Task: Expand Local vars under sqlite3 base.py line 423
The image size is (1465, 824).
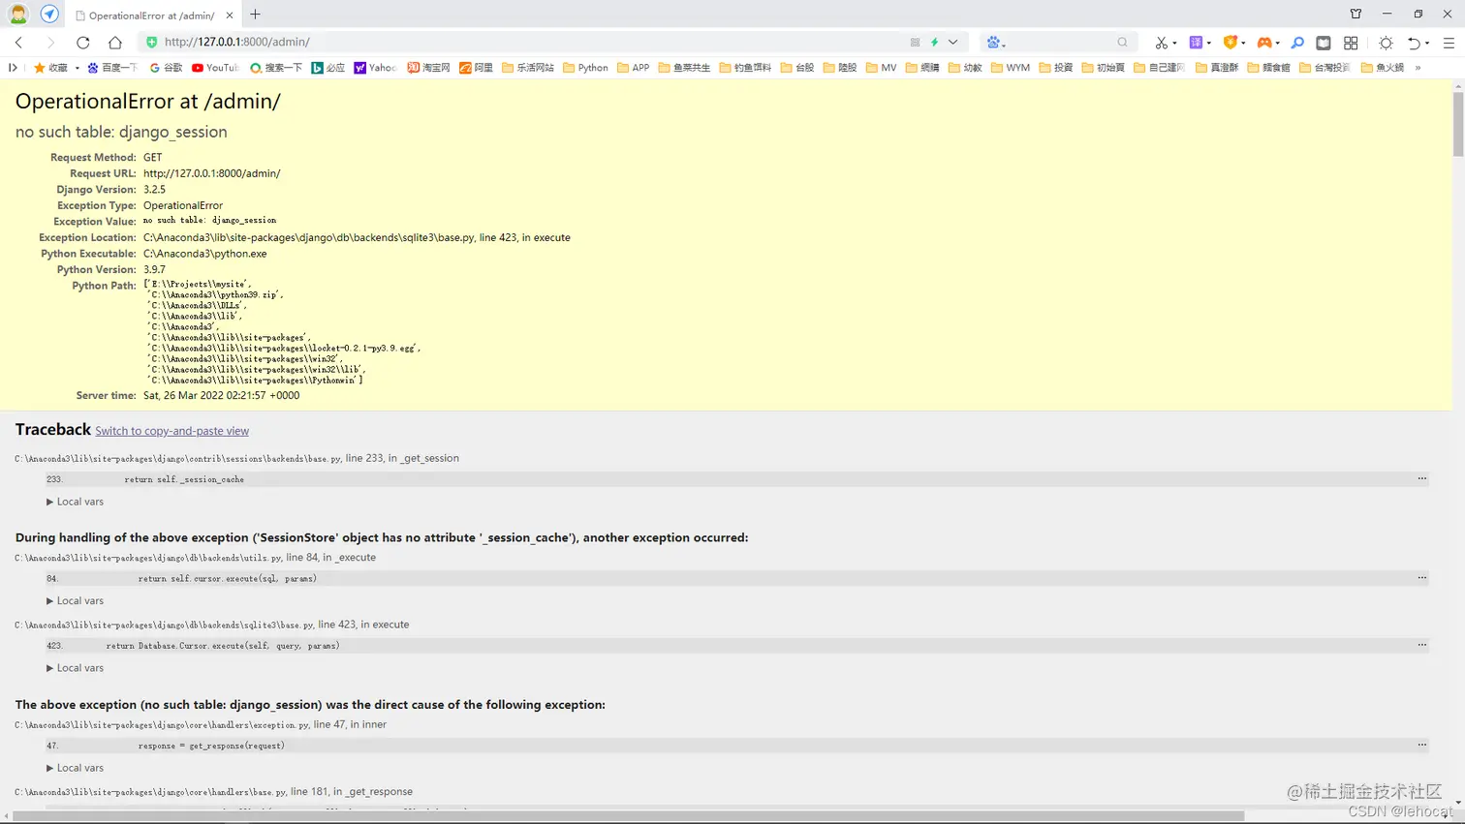Action: click(75, 668)
